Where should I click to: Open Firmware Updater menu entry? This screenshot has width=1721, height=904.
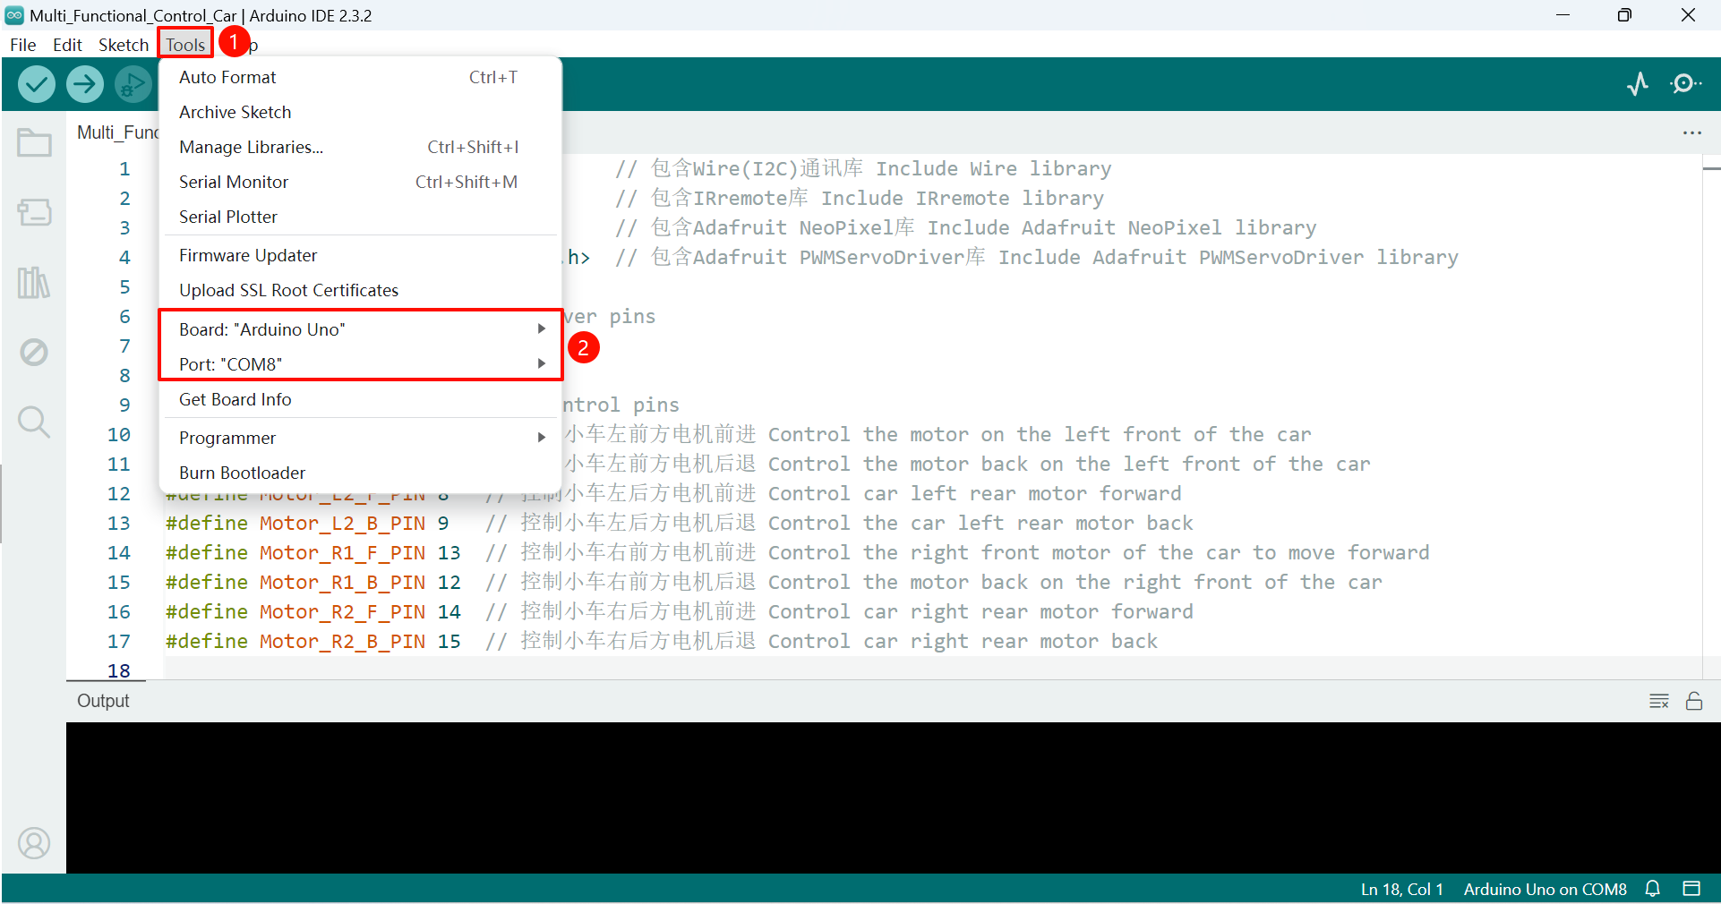point(360,256)
